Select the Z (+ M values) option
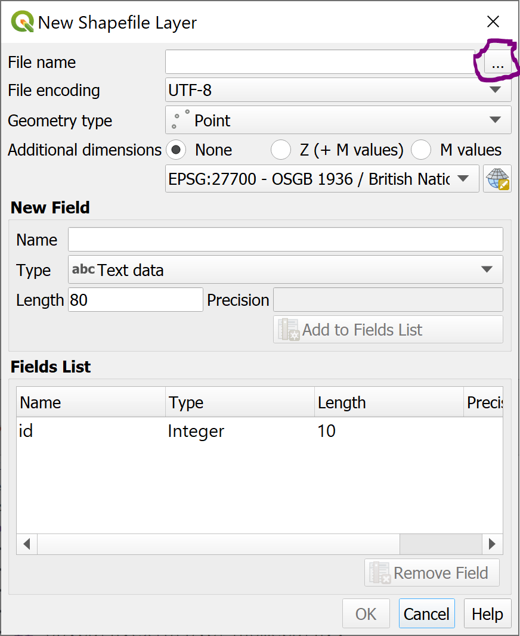Screen dimensions: 520x636 pos(280,150)
